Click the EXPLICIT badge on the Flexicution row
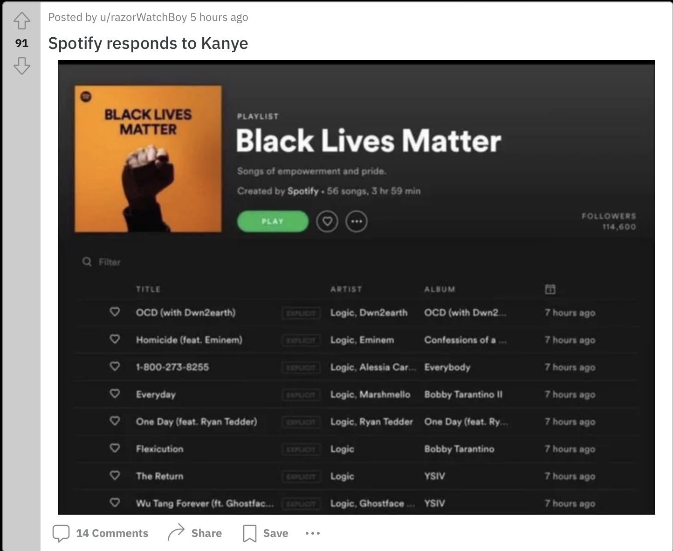 (301, 449)
